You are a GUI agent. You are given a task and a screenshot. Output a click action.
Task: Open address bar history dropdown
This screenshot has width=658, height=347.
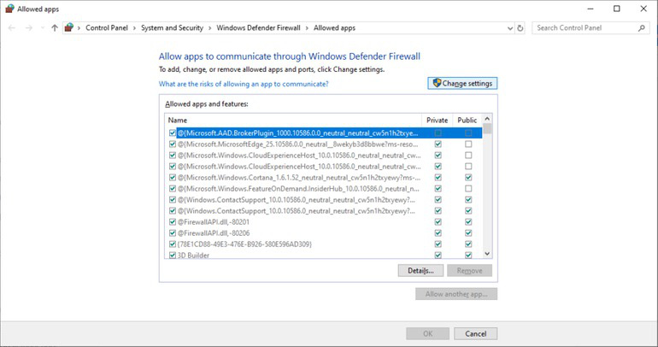510,28
